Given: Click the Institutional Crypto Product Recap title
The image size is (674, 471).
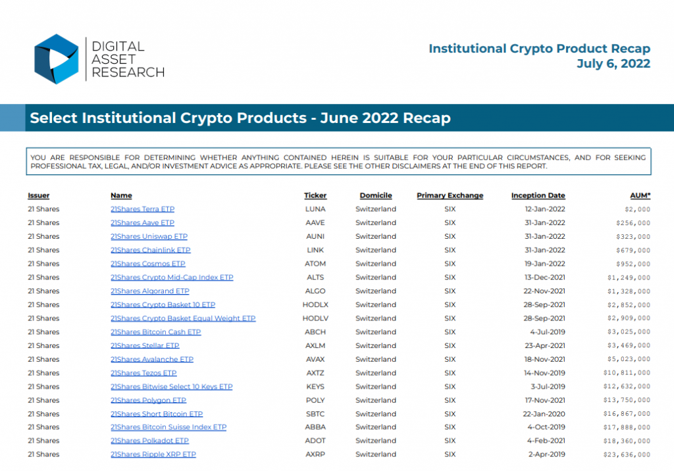Looking at the screenshot, I should click(x=540, y=49).
